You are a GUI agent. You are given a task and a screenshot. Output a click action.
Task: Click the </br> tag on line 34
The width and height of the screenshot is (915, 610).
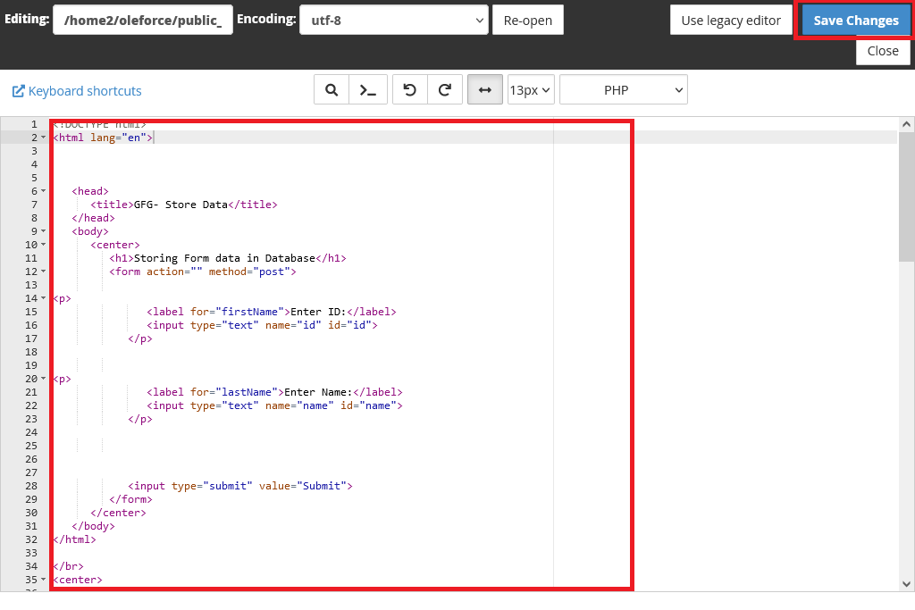[68, 567]
